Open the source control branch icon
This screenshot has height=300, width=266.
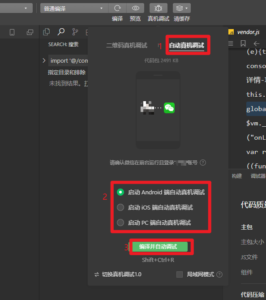(75, 32)
